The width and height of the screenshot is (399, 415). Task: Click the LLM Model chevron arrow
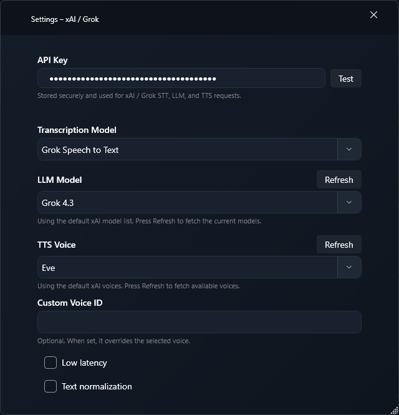click(x=349, y=202)
